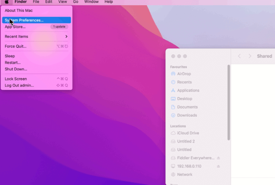This screenshot has height=185, width=275.
Task: Select the Untitled volume
Action: coord(184,150)
